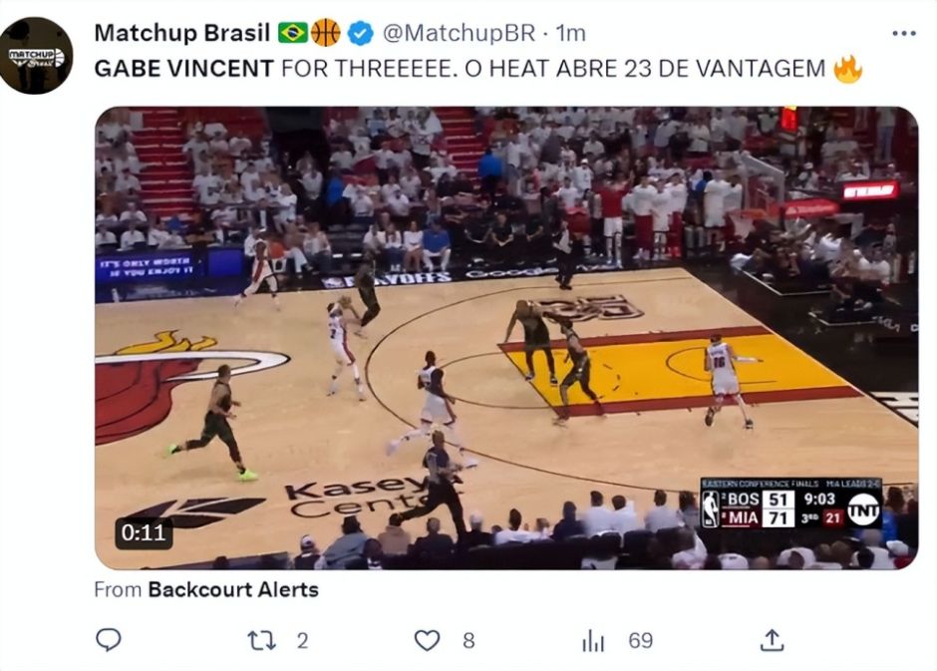
Task: Like the tweet with the heart icon
Action: point(428,640)
